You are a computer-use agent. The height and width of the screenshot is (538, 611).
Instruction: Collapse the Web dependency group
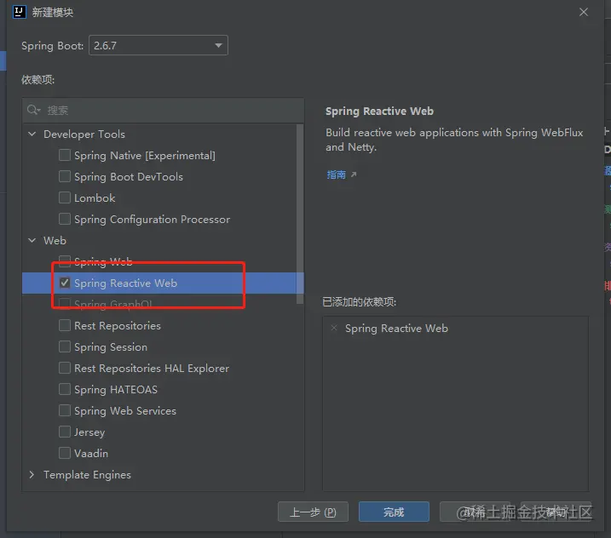[33, 240]
